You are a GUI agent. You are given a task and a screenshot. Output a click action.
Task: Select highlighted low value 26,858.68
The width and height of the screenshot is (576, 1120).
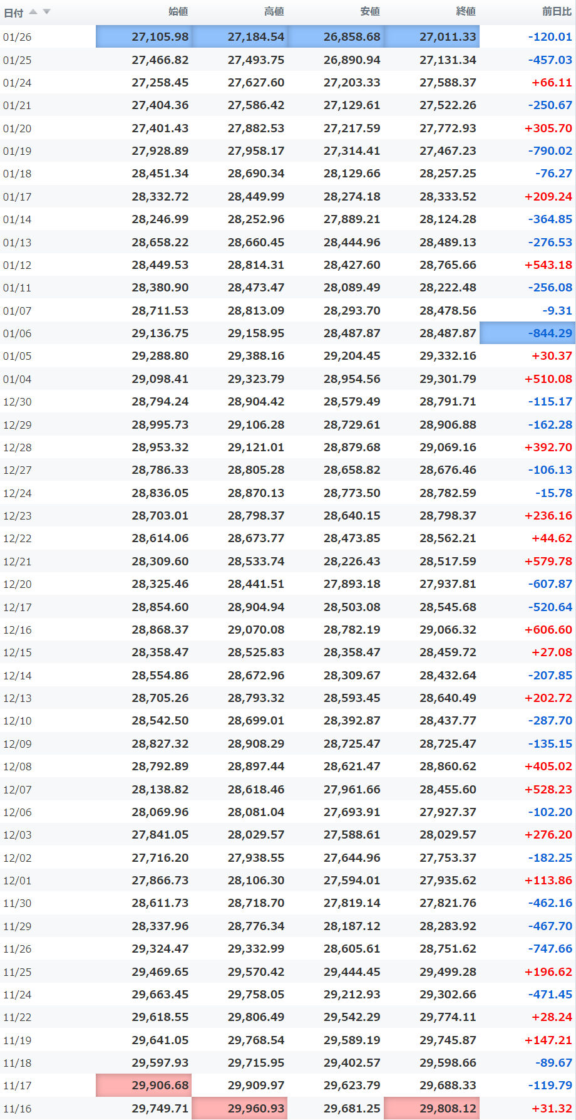[x=336, y=37]
